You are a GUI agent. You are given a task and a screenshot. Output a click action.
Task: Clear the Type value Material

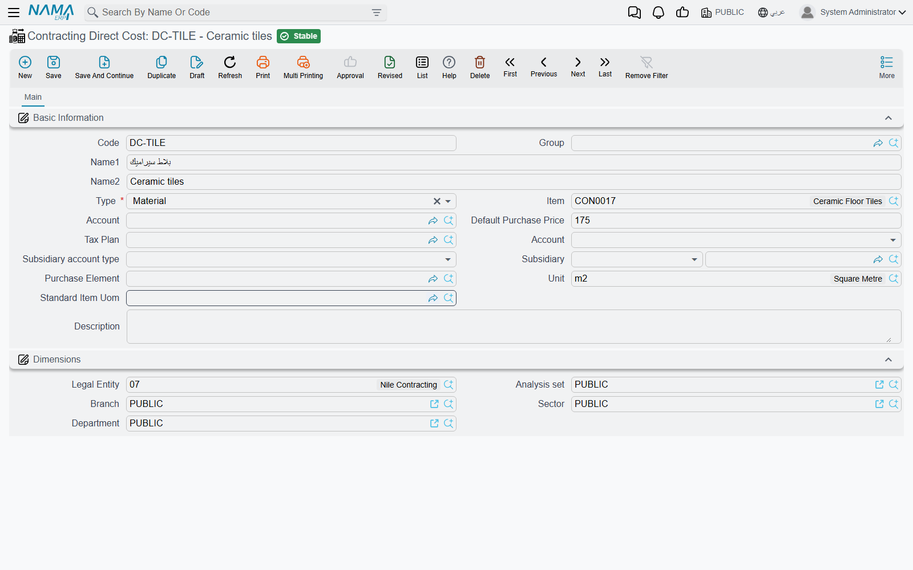pyautogui.click(x=437, y=201)
